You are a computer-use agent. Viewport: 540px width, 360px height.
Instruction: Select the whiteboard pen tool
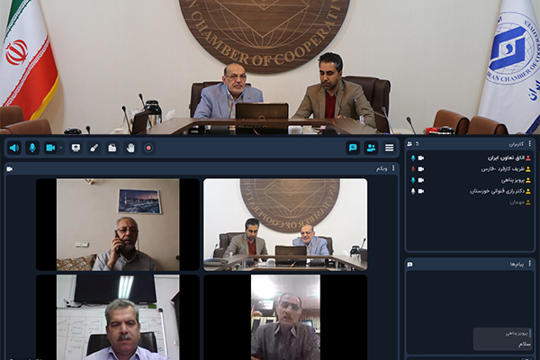pos(94,148)
